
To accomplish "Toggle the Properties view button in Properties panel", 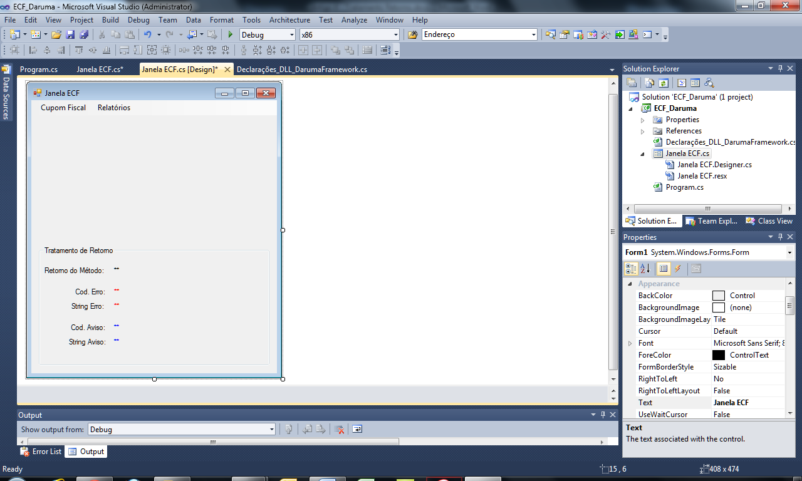I will 663,269.
